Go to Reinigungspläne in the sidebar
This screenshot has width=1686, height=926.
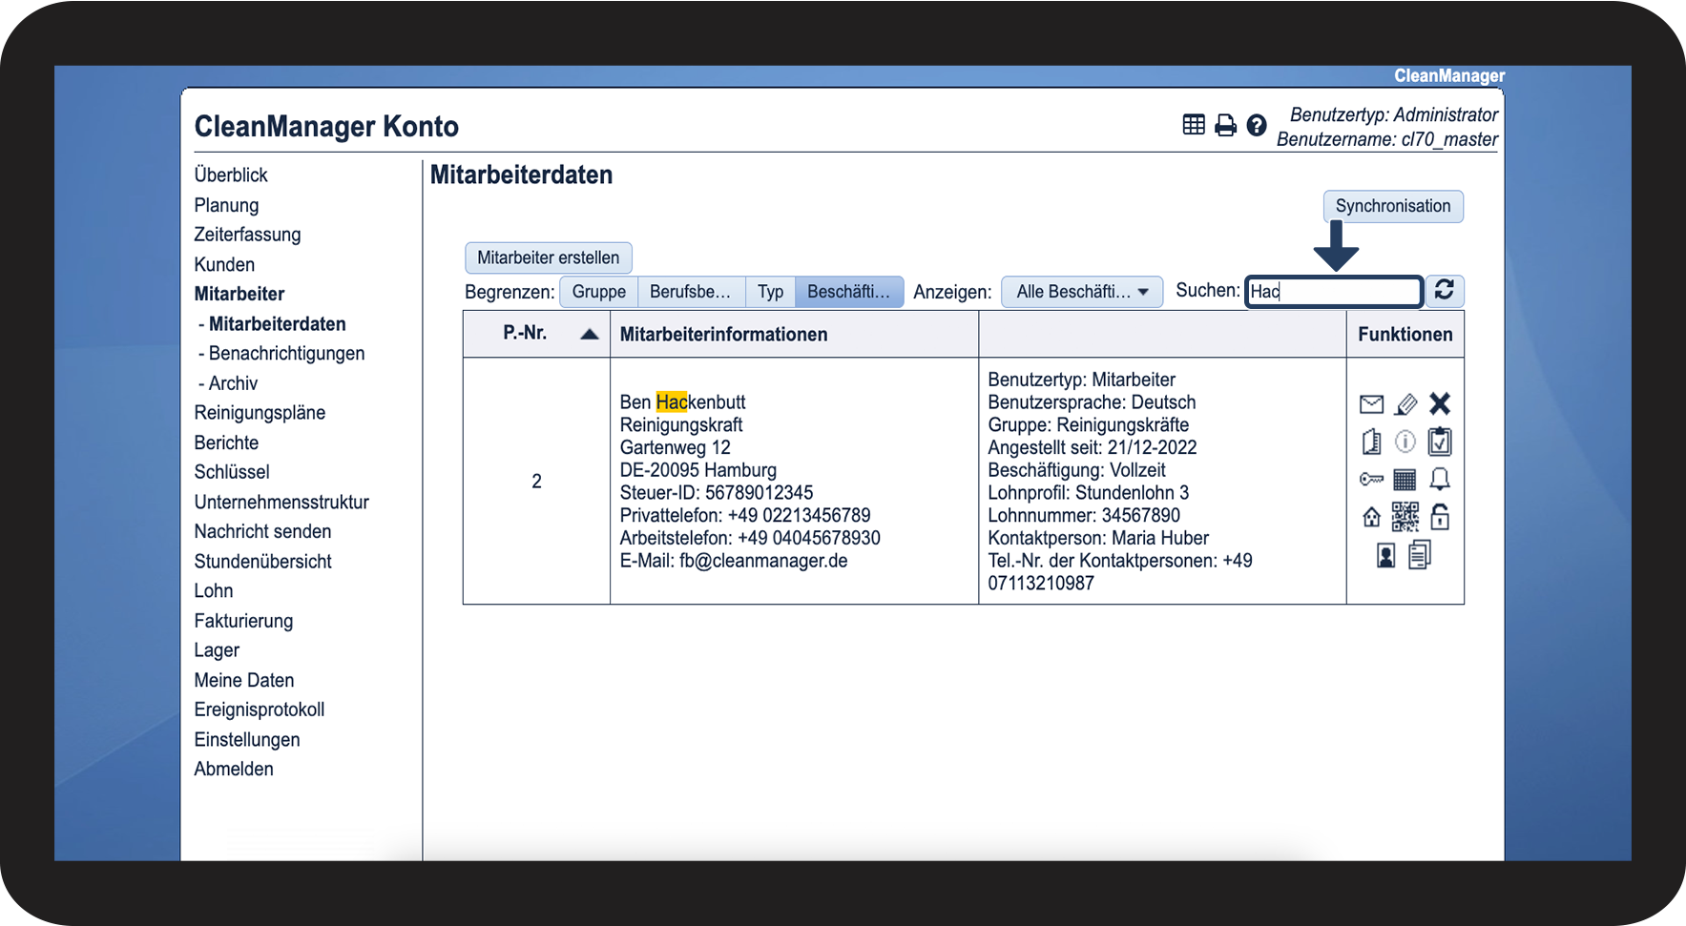point(260,413)
